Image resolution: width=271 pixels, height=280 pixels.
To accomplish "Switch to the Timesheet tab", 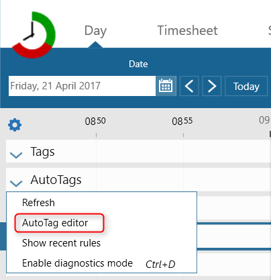I will coord(187,30).
